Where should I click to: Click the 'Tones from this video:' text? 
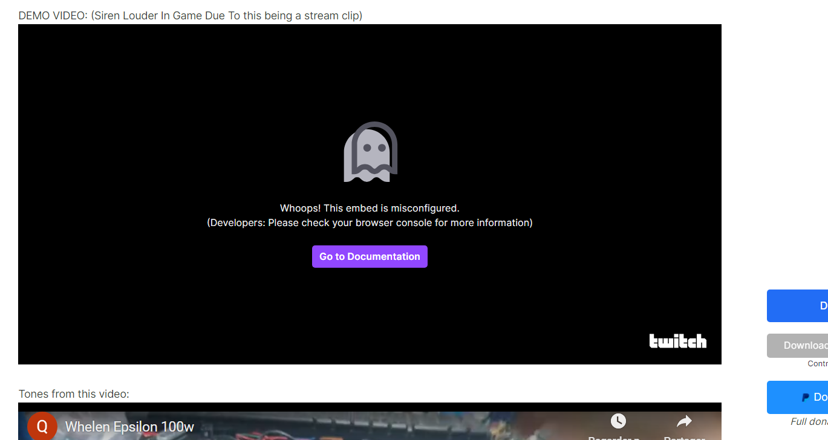point(74,394)
